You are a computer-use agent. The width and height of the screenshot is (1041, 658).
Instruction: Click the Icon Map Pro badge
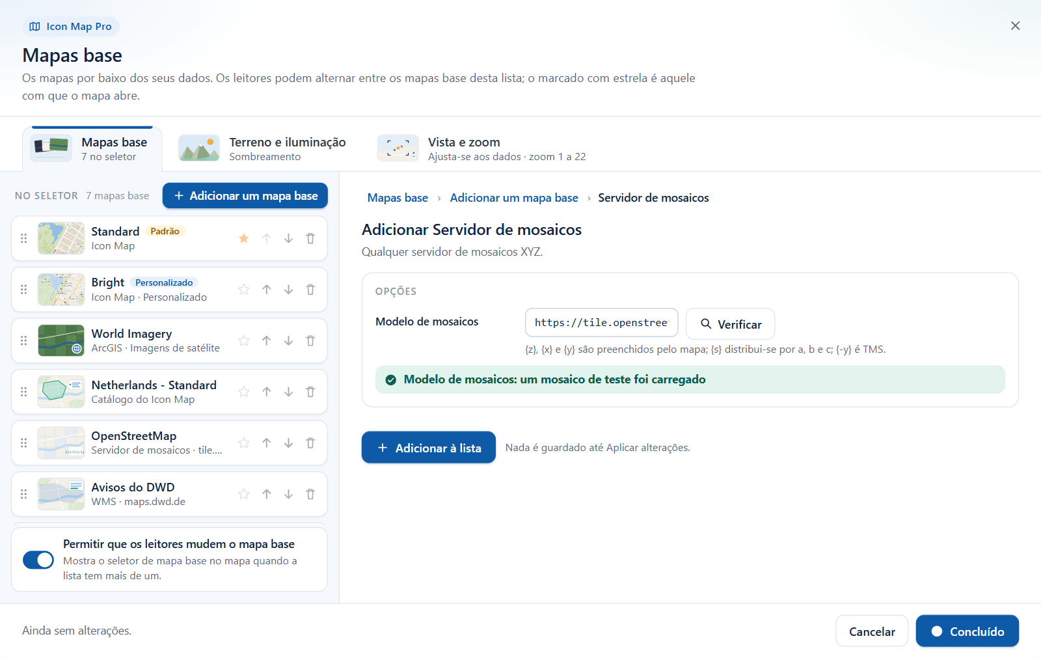click(71, 27)
